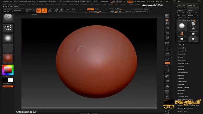Open the Dots stroke type selector
The width and height of the screenshot is (203, 114).
pos(8,28)
